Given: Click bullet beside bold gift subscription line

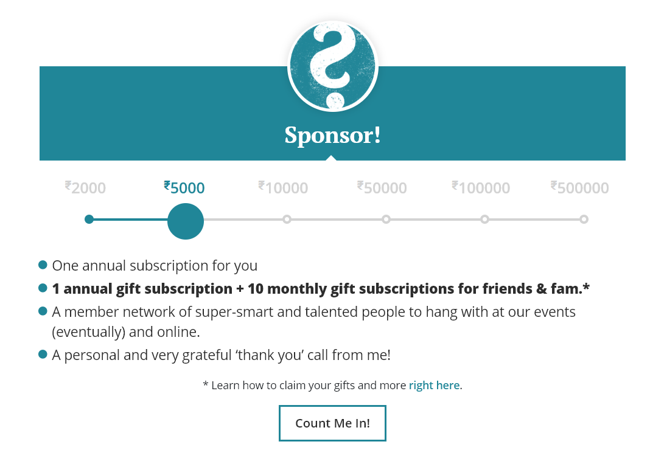Looking at the screenshot, I should [43, 288].
